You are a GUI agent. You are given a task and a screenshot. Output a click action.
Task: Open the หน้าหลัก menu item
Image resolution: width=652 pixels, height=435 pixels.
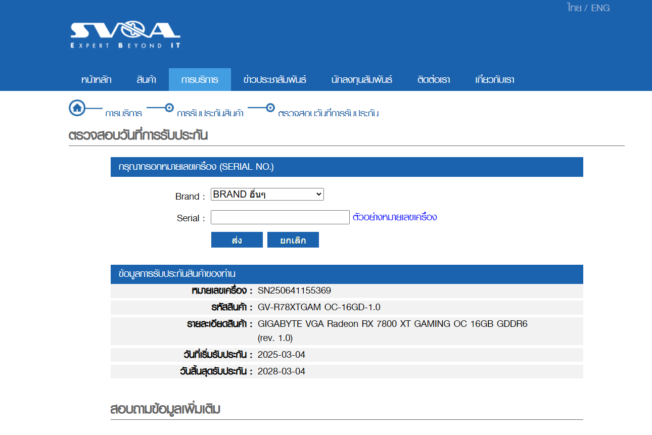click(x=96, y=80)
